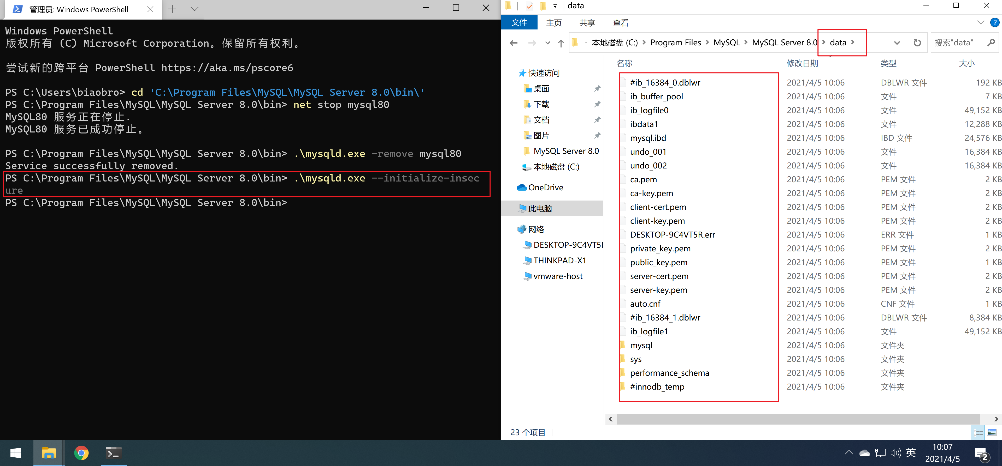Open PowerShell tab profile dropdown
Screen dimensions: 1002x466
click(194, 9)
